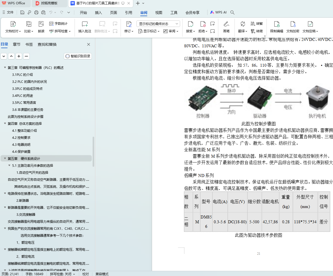The height and width of the screenshot is (276, 333).
Task: Click 拼写检查: 关闭 in status bar
Action: tap(62, 274)
